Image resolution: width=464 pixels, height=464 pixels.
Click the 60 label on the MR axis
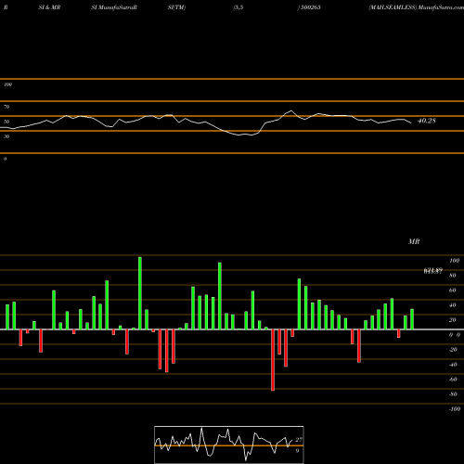(453, 290)
